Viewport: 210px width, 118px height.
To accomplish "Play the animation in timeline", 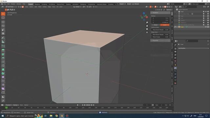I will click(x=89, y=105).
